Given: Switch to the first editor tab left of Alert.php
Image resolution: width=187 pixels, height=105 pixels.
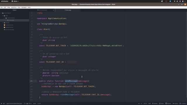Looking at the screenshot, I should click(42, 10).
